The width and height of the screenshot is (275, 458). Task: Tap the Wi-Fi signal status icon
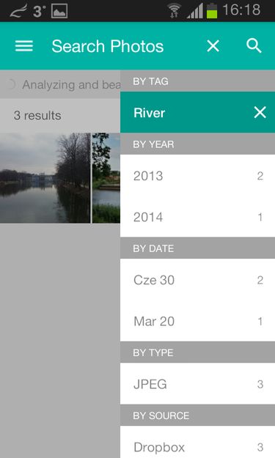point(174,11)
